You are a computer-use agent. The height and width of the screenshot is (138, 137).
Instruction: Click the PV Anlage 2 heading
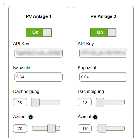tap(103, 17)
